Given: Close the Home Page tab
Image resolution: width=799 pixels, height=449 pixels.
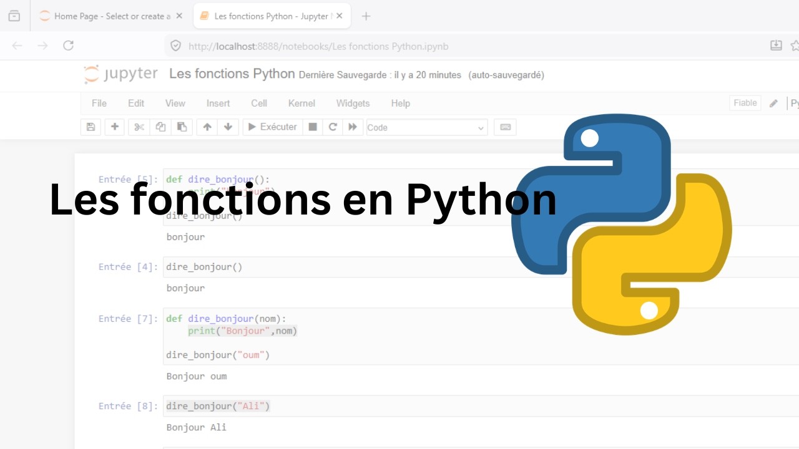Looking at the screenshot, I should [179, 16].
